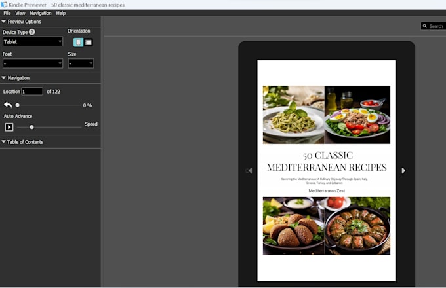Click the '50 CLASSIC MEDITERRANEAN RECIPES' title

pos(327,161)
